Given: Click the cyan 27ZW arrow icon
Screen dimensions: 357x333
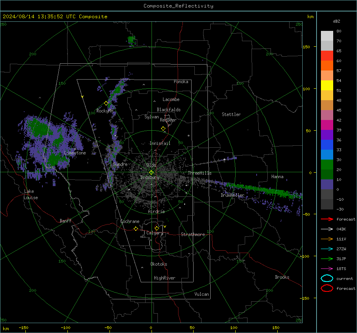Looking at the screenshot, I should coord(327,249).
